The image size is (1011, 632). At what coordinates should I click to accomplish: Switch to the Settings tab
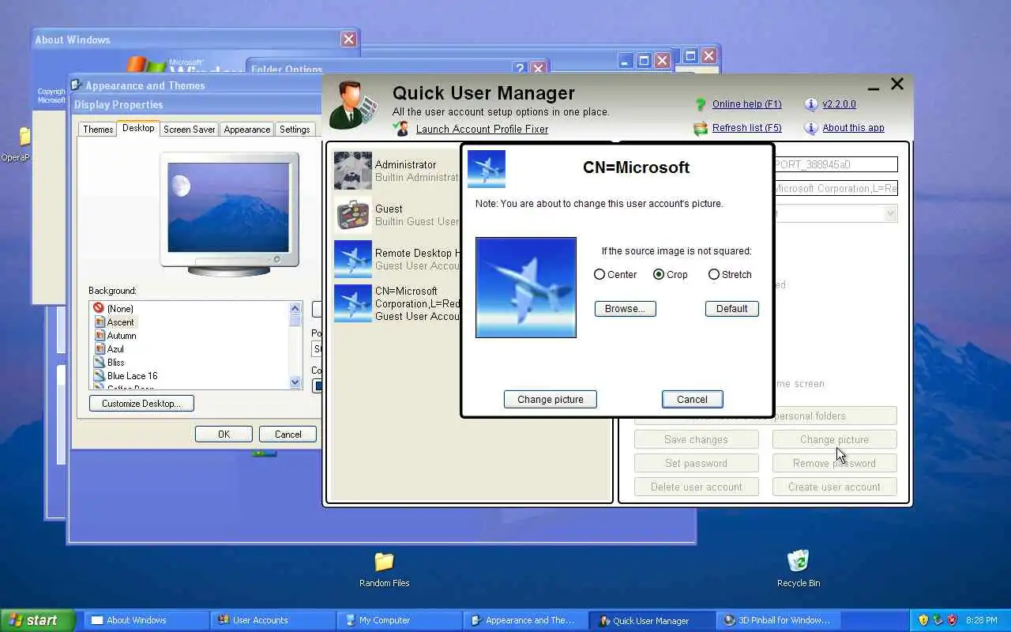click(x=295, y=129)
